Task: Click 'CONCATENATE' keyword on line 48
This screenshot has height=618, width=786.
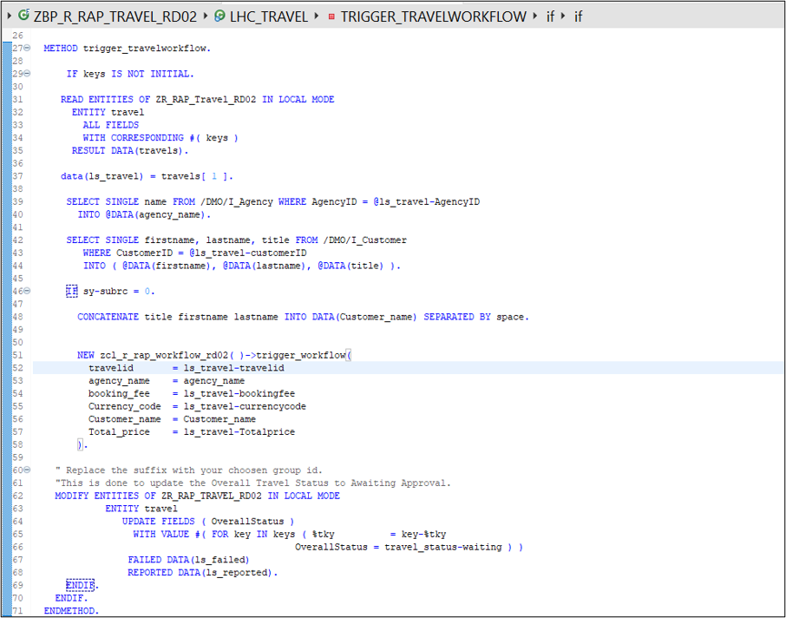Action: (108, 317)
